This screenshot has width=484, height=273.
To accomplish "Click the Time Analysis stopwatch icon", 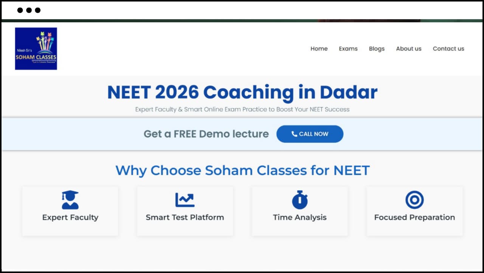I will point(299,199).
